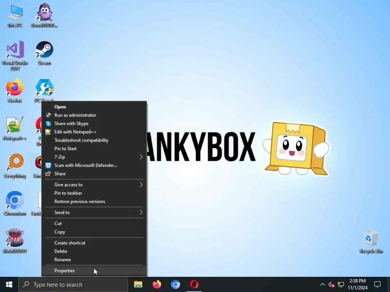The width and height of the screenshot is (390, 292).
Task: Choose Open in the context menu
Action: (x=94, y=107)
